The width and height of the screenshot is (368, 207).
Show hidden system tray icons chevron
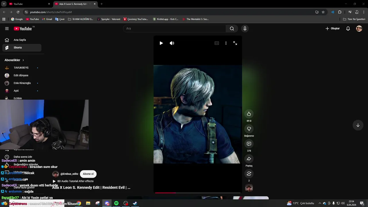tap(320, 203)
